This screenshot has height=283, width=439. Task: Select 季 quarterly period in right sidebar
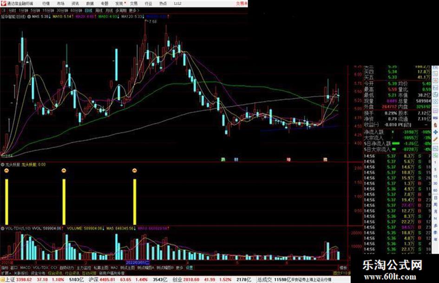[x=435, y=232]
